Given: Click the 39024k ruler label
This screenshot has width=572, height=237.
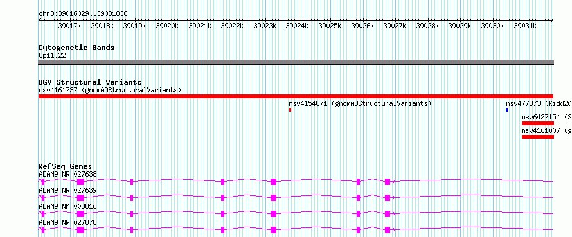Looking at the screenshot, I should (298, 26).
